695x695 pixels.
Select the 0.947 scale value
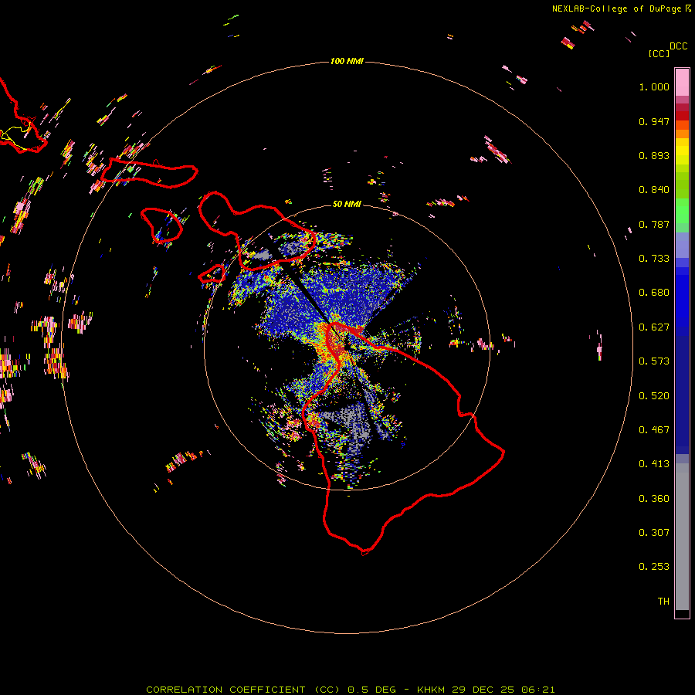click(x=654, y=121)
